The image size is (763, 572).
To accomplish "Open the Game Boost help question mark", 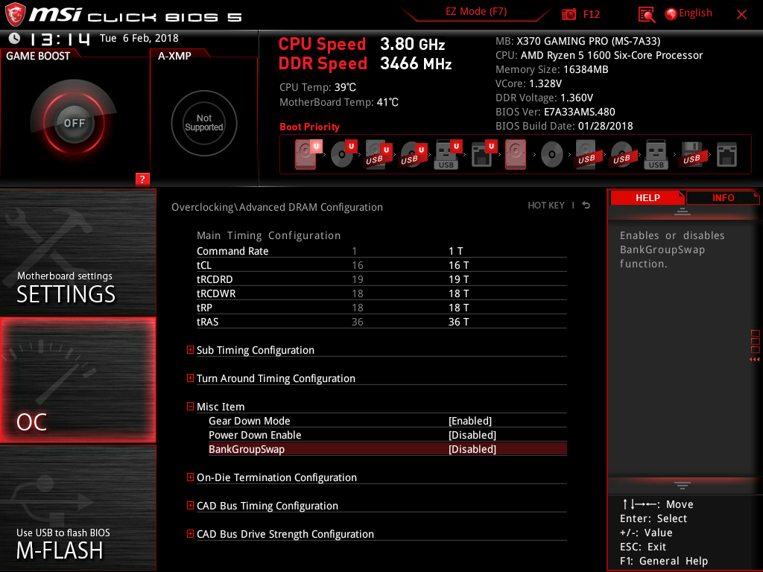I will [x=142, y=179].
